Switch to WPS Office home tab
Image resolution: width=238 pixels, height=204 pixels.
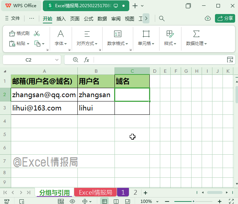coord(21,6)
